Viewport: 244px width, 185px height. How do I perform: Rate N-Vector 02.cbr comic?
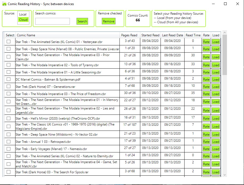coord(206,135)
